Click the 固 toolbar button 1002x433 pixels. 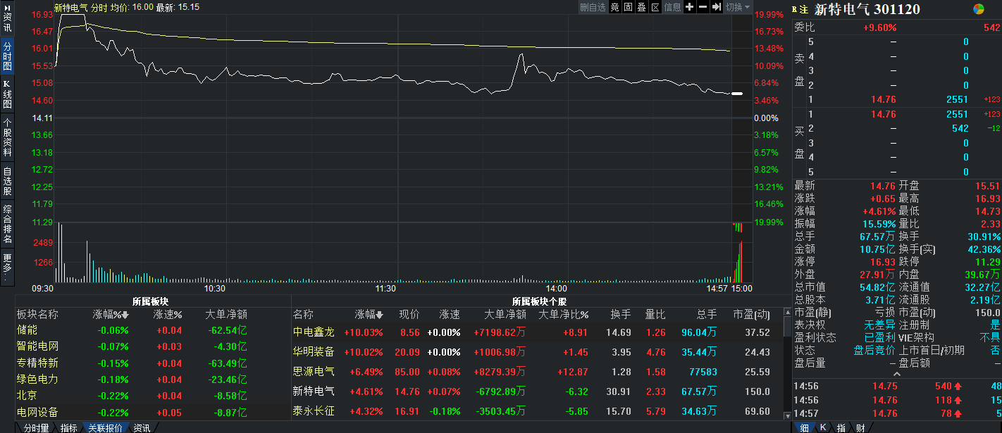[629, 7]
